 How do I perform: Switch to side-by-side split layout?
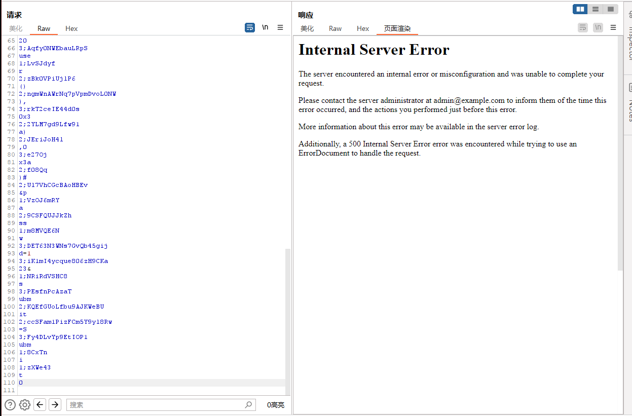[x=580, y=9]
